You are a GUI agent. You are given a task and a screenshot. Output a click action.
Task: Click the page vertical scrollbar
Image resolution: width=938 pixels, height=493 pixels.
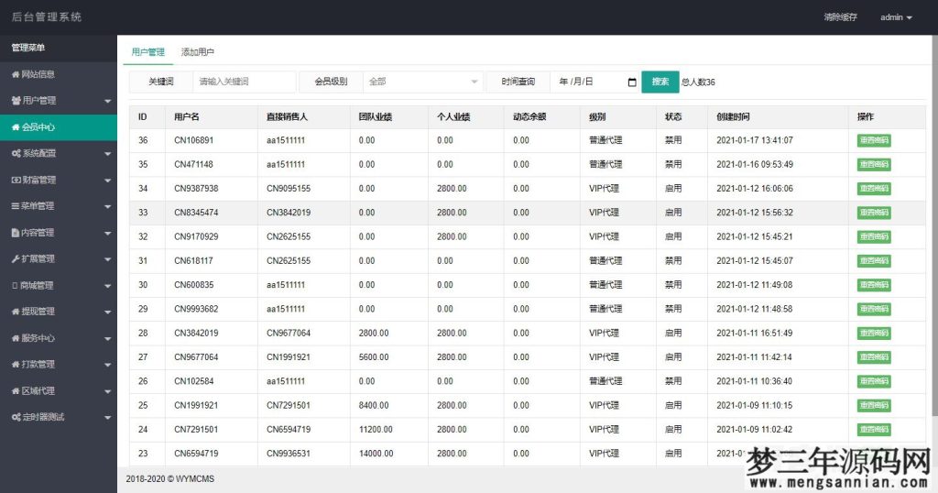[x=934, y=227]
